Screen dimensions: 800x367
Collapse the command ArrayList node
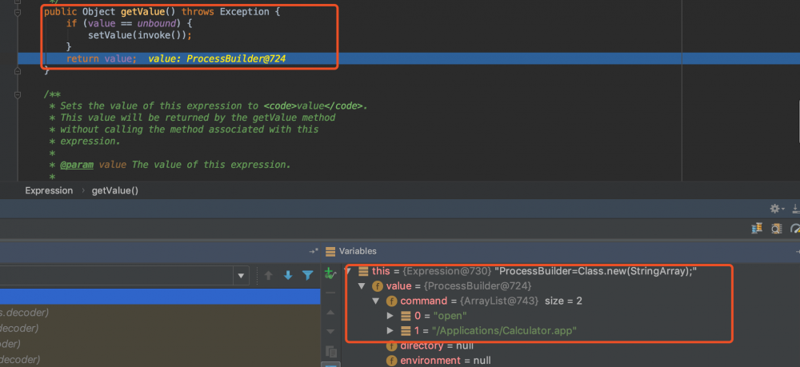[377, 301]
